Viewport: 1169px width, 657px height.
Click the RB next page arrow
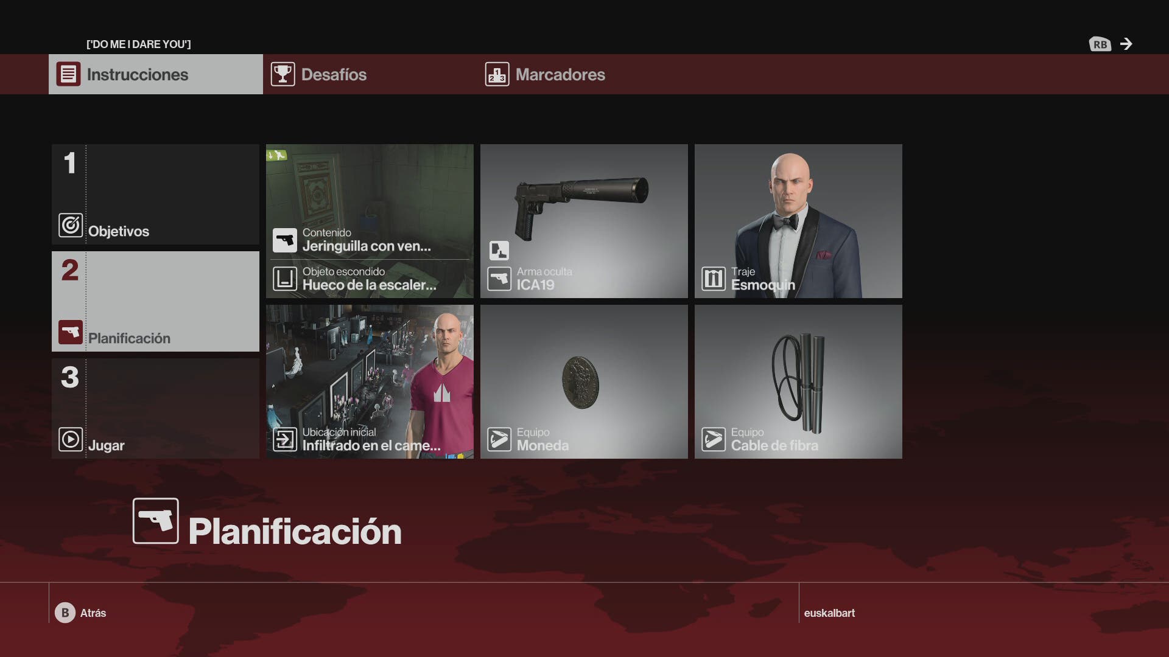(1126, 44)
